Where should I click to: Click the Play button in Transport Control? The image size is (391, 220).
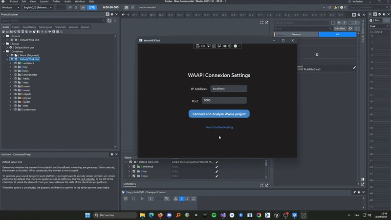coord(142,199)
